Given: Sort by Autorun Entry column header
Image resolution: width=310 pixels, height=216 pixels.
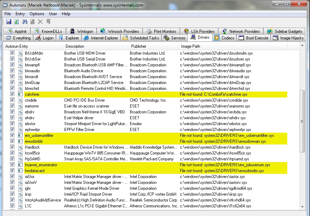Looking at the screenshot, I should click(x=33, y=46).
